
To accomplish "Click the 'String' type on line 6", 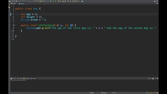I will (x=25, y=20).
